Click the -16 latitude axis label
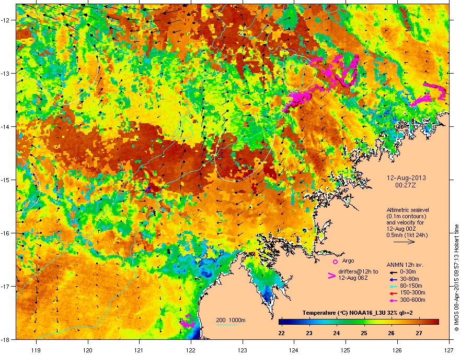460x355 pixels. (6, 233)
